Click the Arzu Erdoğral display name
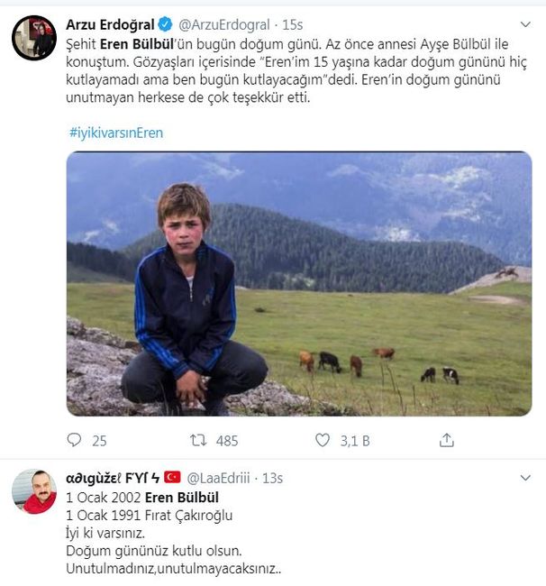546x586 pixels. click(x=110, y=23)
